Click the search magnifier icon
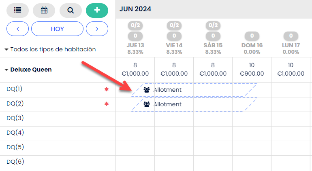The image size is (312, 171). pos(71,11)
